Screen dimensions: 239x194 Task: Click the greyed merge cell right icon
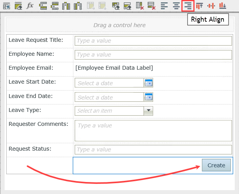tap(91, 6)
